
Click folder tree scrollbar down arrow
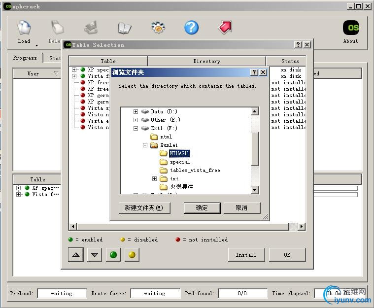tap(254, 190)
